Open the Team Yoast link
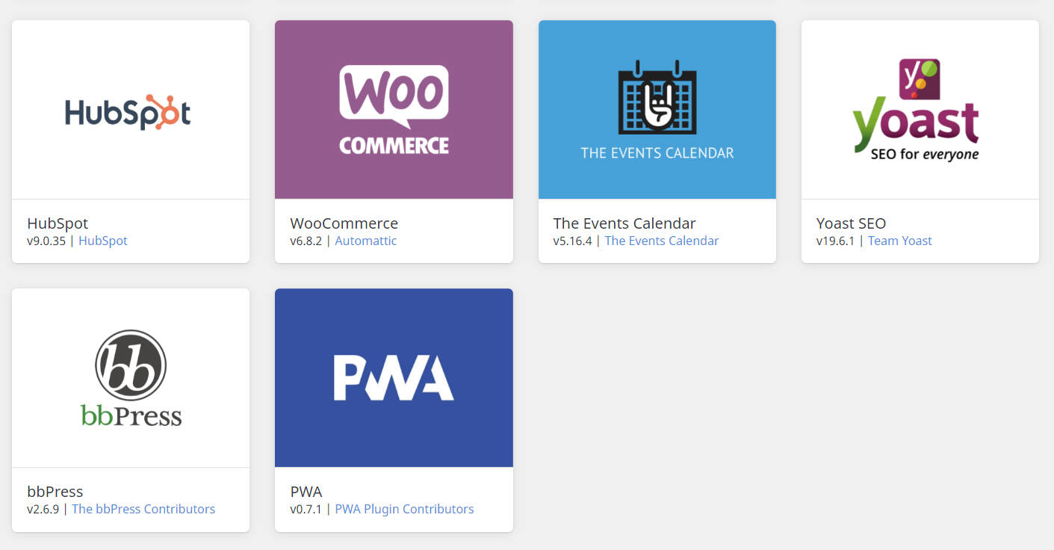 (x=900, y=241)
